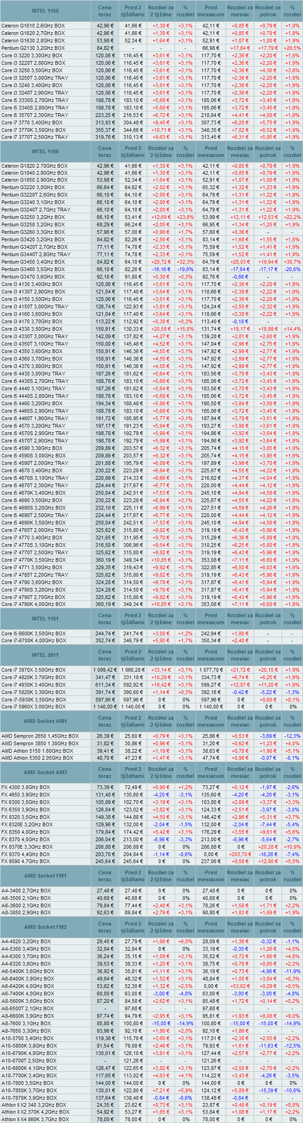
Task: Select Pentium G3250 3,2GHz BOX name
Action: pyautogui.click(x=33, y=217)
